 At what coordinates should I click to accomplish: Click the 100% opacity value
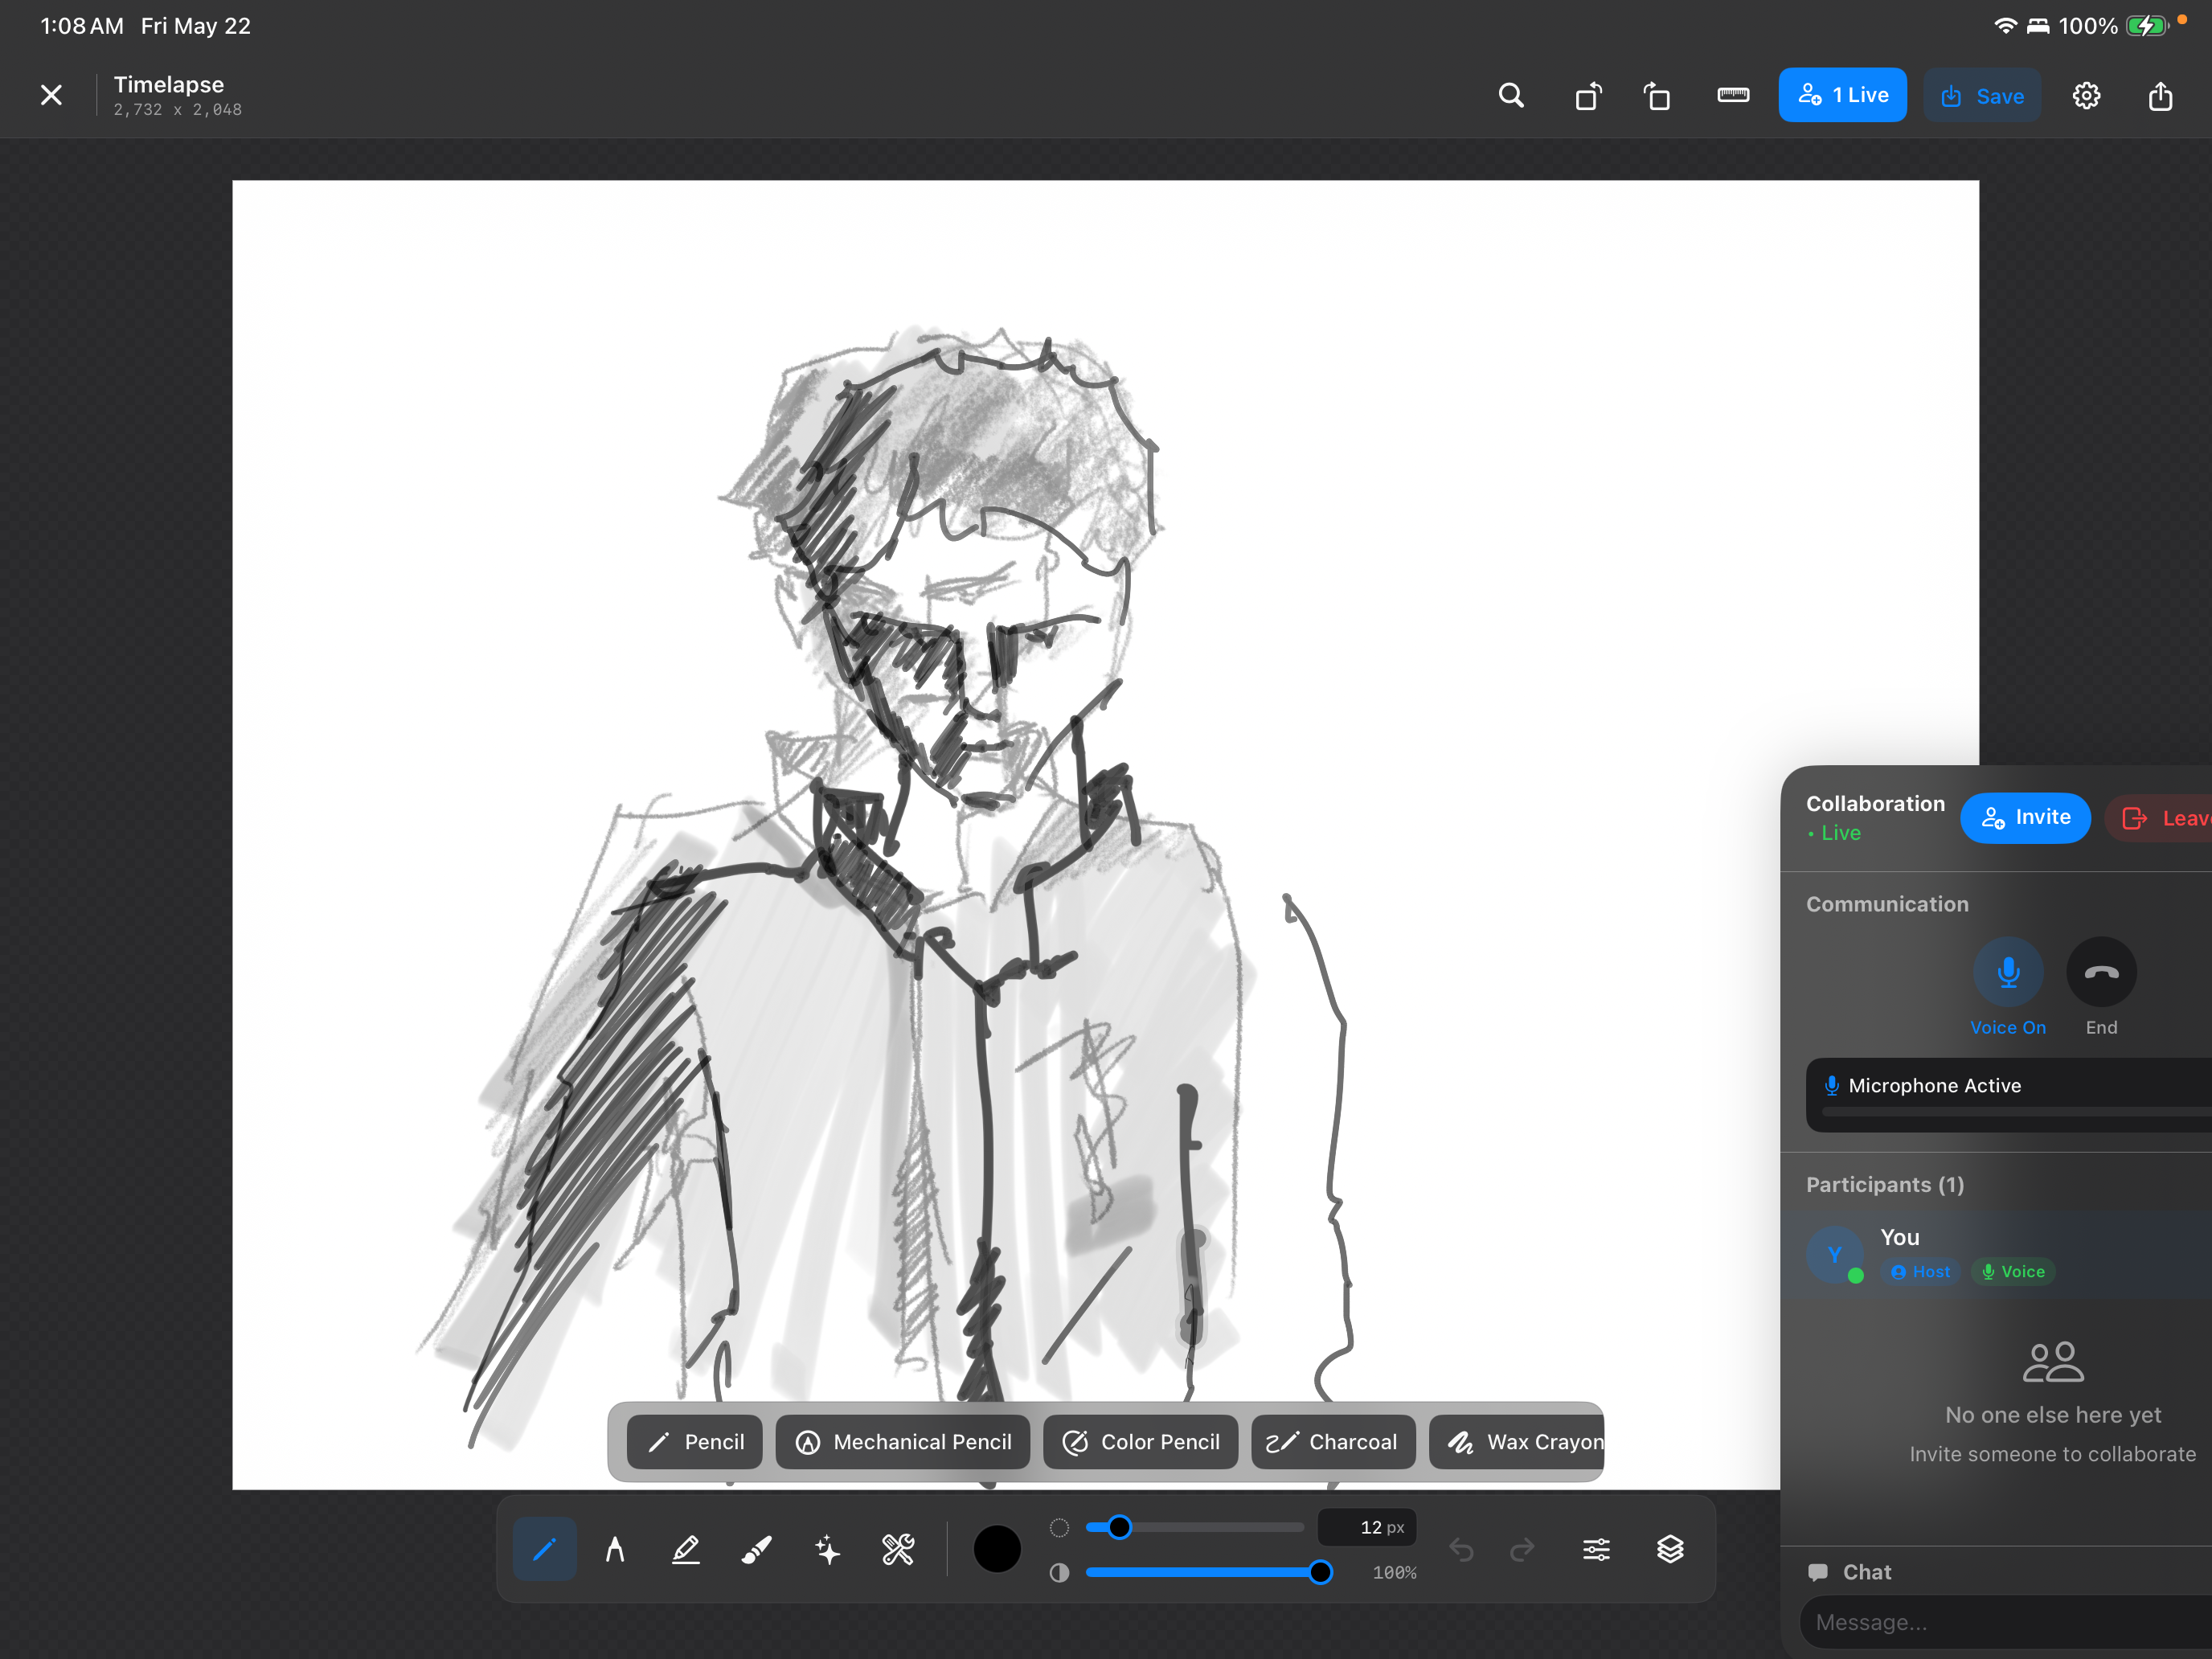[x=1394, y=1573]
